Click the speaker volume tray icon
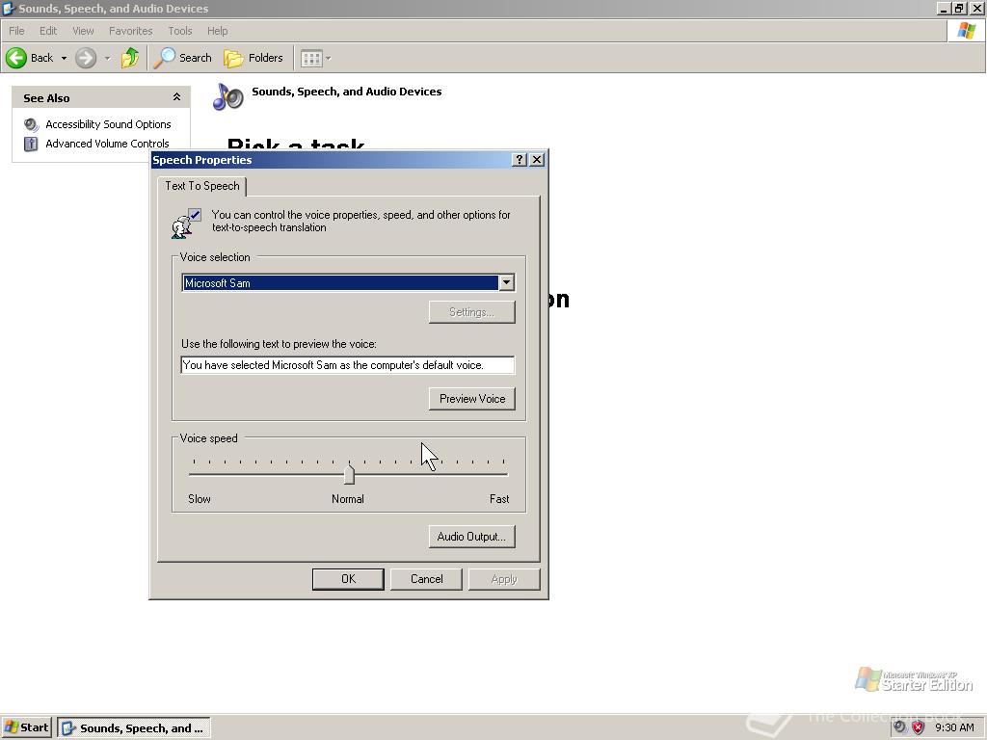 tap(900, 727)
